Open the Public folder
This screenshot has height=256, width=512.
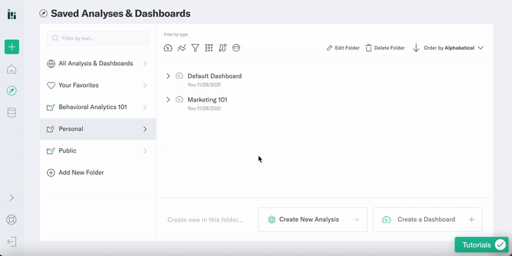[x=97, y=151]
